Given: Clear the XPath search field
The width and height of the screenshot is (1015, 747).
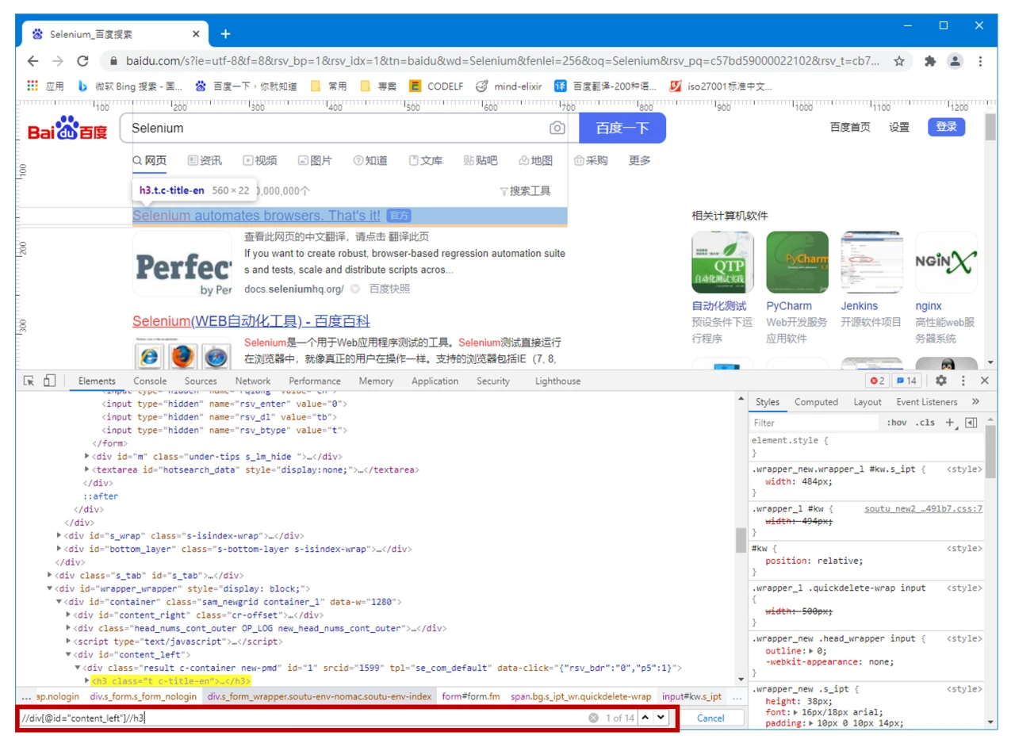Looking at the screenshot, I should click(x=593, y=718).
